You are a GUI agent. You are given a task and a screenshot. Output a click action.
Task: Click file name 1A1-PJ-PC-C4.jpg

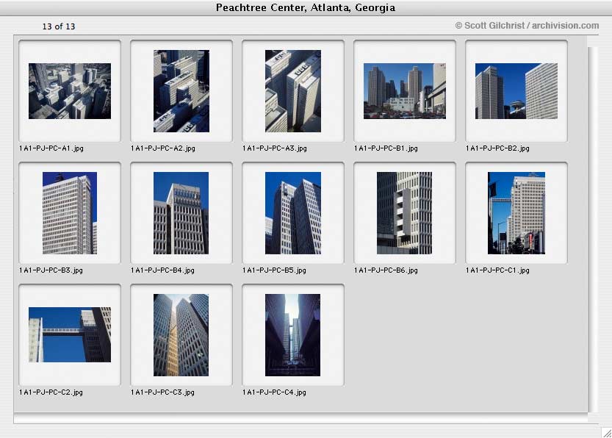click(x=274, y=392)
